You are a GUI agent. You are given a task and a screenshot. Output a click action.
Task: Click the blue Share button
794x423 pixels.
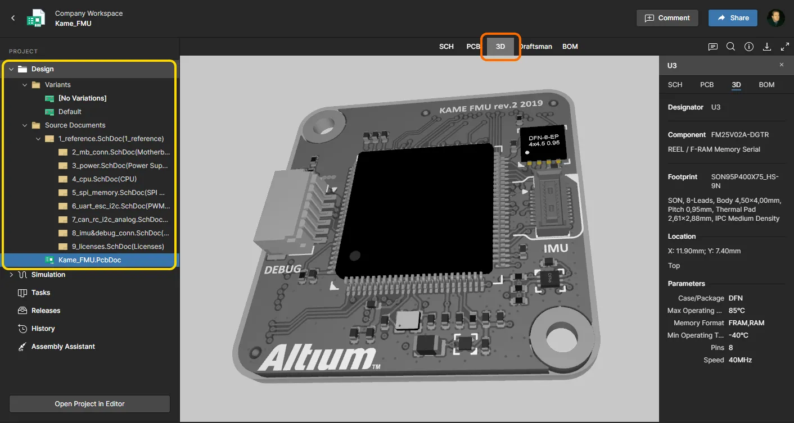click(733, 18)
